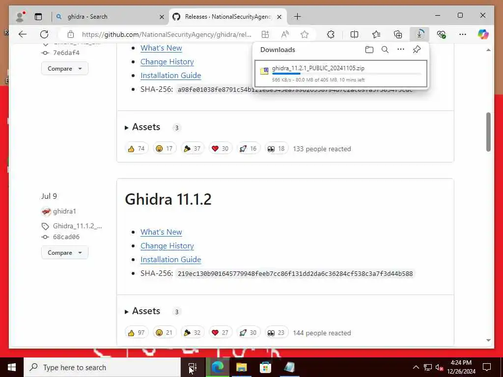
Task: Open the upper Installation Guide link
Action: coord(170,76)
